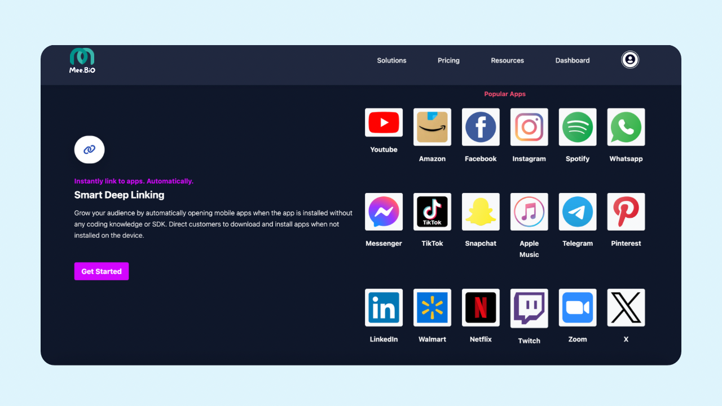Viewport: 722px width, 406px height.
Task: Click the Zoom label text
Action: pos(578,339)
